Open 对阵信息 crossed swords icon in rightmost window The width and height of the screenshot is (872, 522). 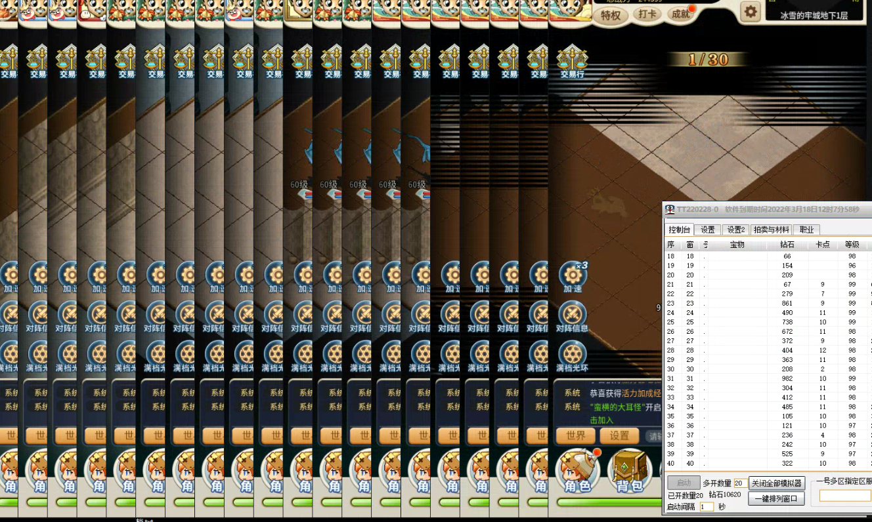(x=572, y=317)
